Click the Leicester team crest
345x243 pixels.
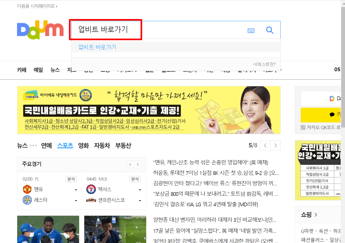27,200
